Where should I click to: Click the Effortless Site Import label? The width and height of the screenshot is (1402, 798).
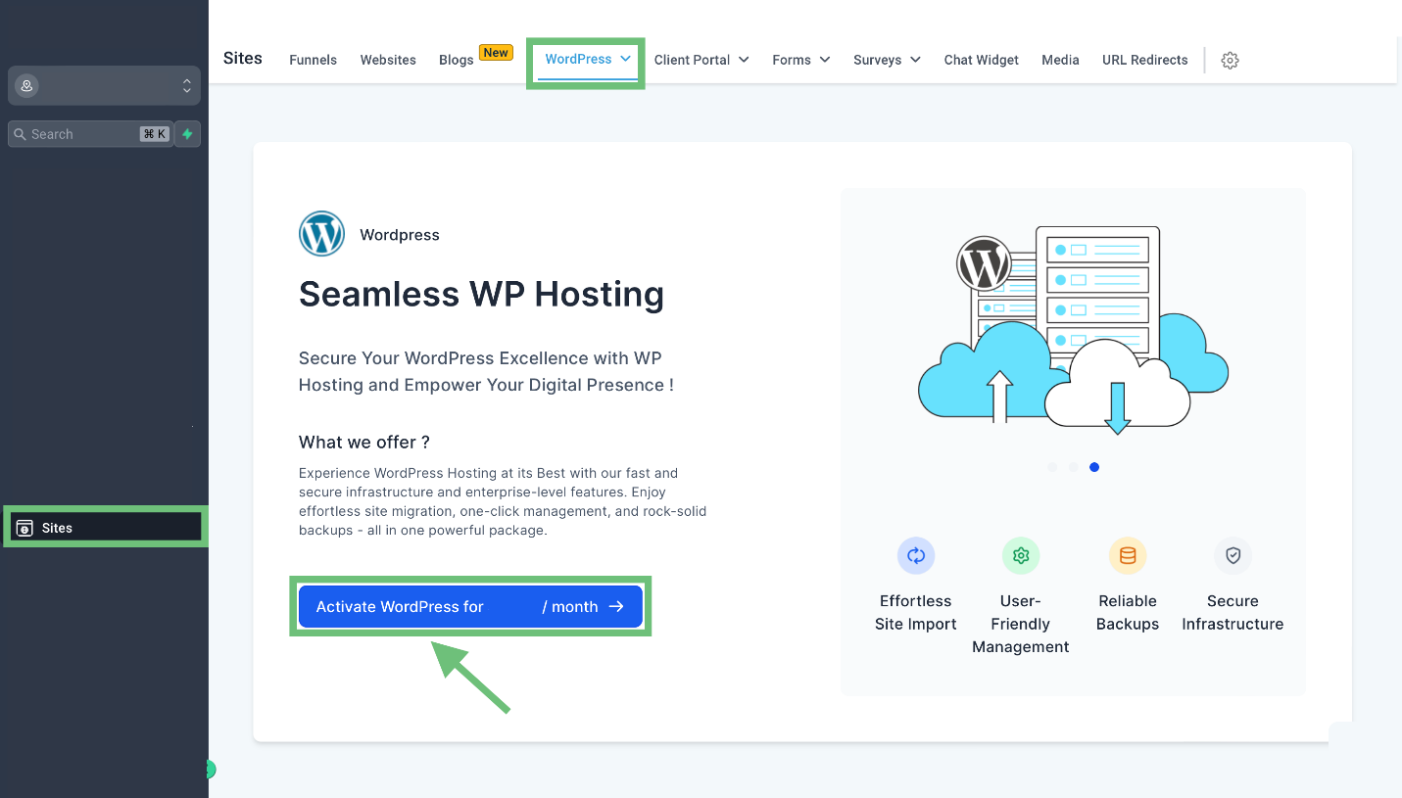(x=916, y=612)
